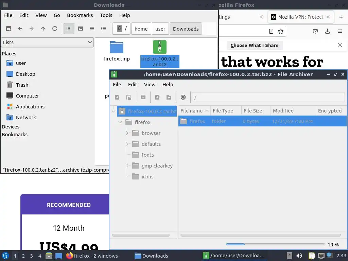Screen dimensions: 348x261
Task: Open Tools menu in file manager
Action: click(106, 15)
